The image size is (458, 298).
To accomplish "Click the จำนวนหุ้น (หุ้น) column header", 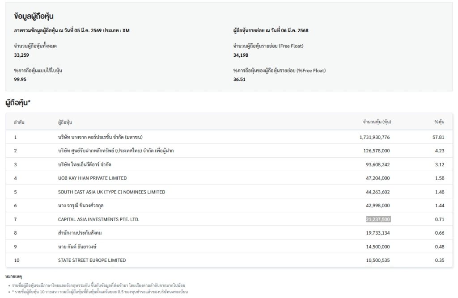I will pos(377,122).
